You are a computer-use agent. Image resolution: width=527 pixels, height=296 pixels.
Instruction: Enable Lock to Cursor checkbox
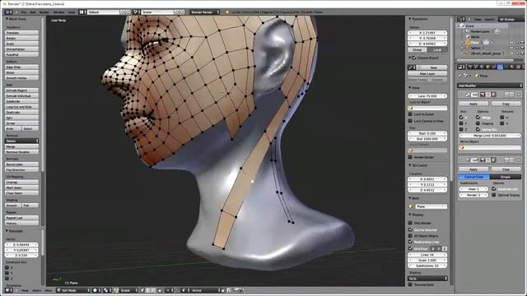[410, 114]
